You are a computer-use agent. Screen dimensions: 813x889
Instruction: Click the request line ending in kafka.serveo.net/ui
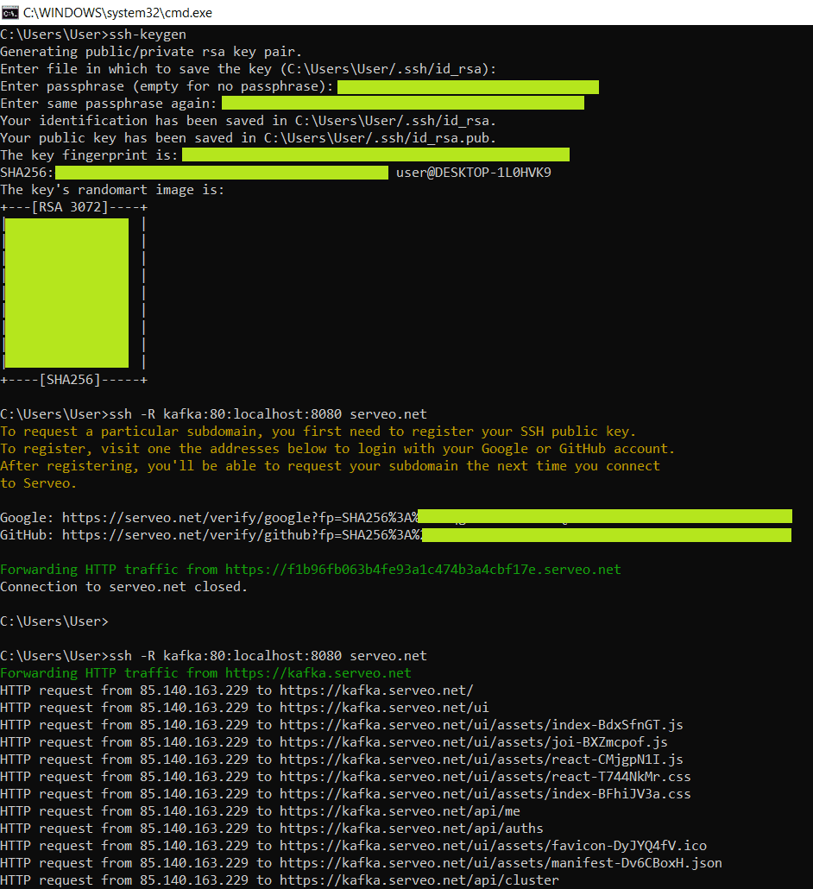point(244,708)
